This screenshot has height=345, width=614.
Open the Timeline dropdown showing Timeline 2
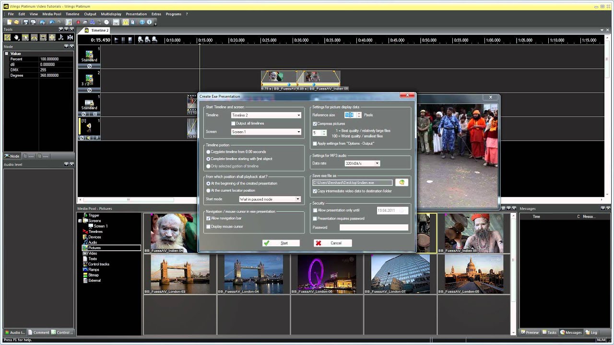[x=266, y=115]
